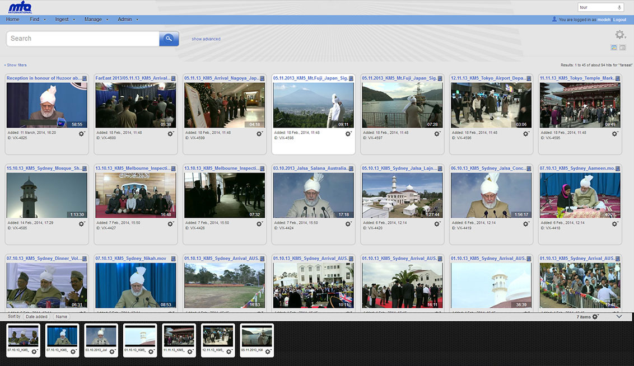Open 15.10.13_KM5_Sydney_Mosque_Sh title link
This screenshot has height=366, width=634.
coord(44,168)
